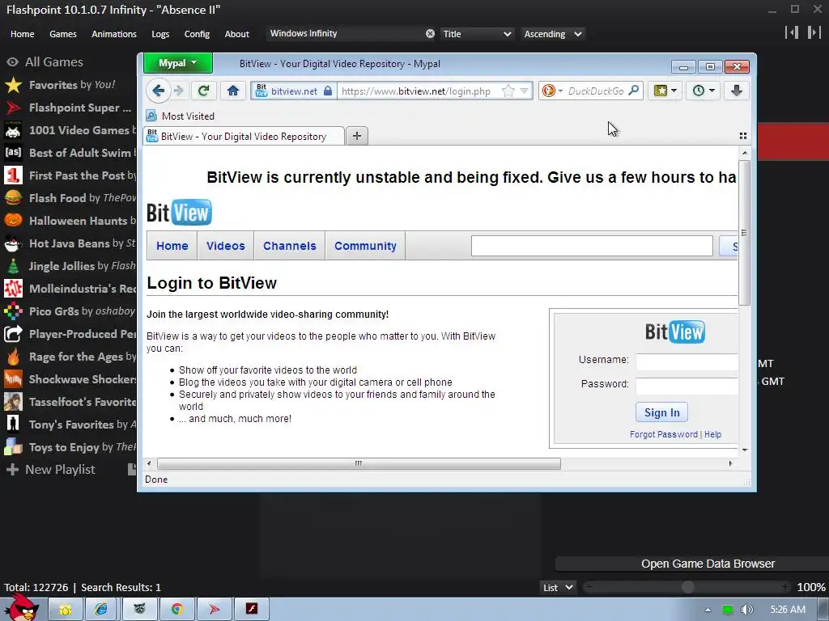Viewport: 829px width, 621px height.
Task: Focus the BitView site search box
Action: click(x=592, y=246)
